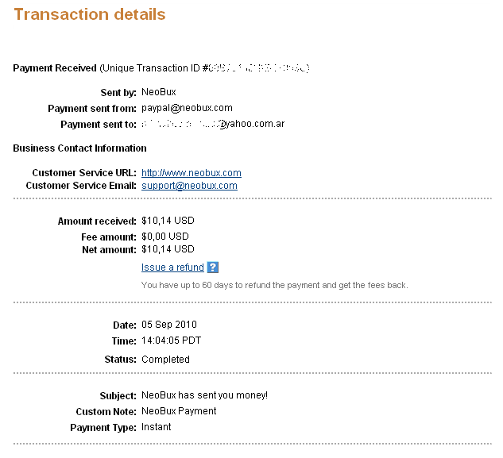
Task: Click the yahoo.com.ar recipient email
Action: 213,124
